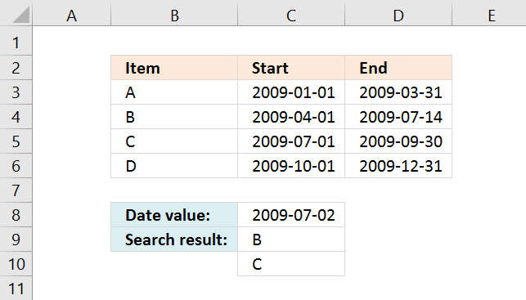Select column B header

pyautogui.click(x=174, y=13)
